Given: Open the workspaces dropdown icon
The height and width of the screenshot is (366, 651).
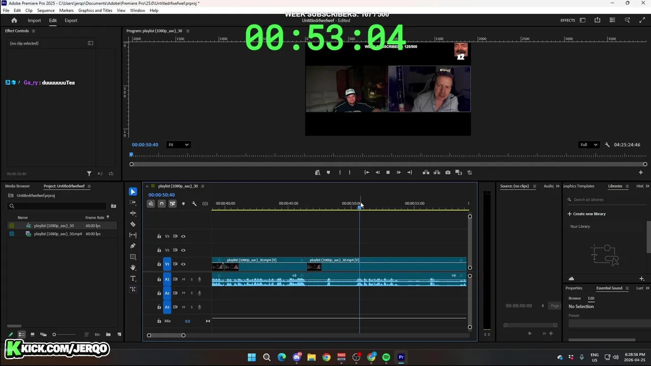Looking at the screenshot, I should point(583,20).
